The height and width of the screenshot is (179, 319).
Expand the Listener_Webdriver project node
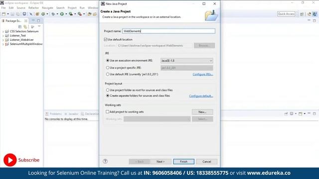[3, 40]
